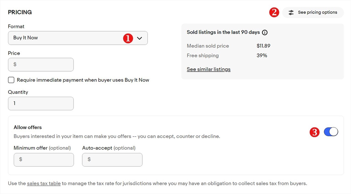
Task: Open the sales tax table link
Action: pos(44,183)
